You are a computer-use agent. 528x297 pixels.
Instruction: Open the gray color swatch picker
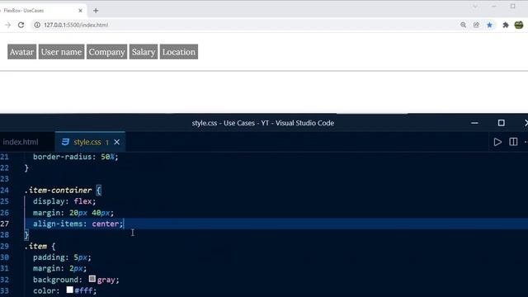tap(92, 279)
